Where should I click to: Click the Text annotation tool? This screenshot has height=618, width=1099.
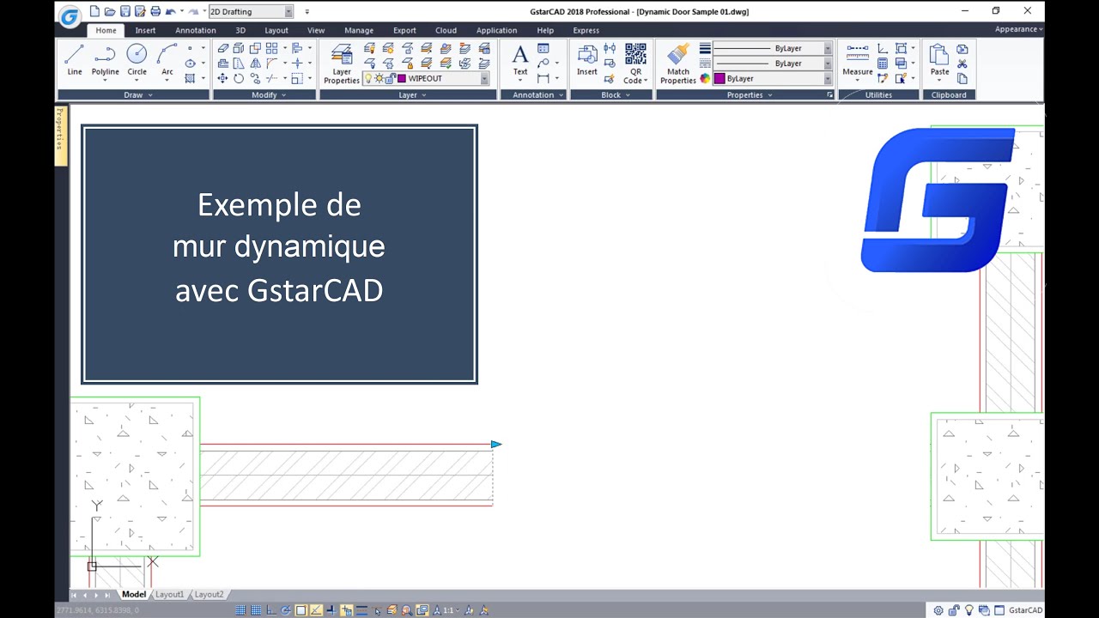(x=520, y=60)
